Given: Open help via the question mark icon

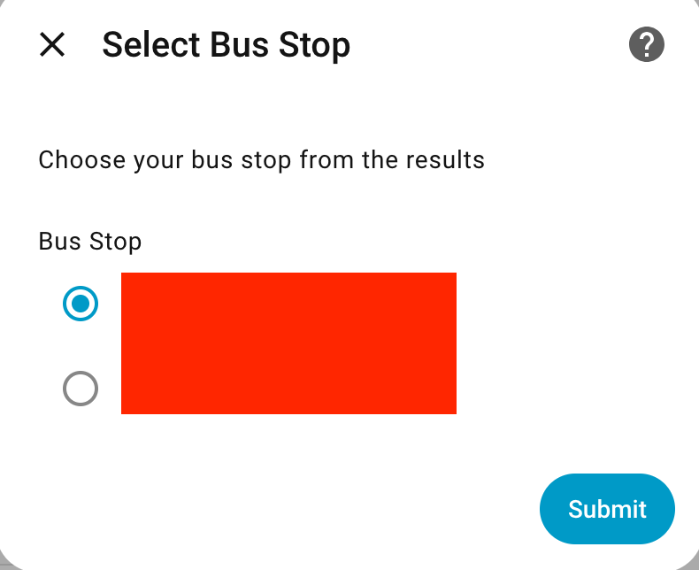Looking at the screenshot, I should point(647,44).
